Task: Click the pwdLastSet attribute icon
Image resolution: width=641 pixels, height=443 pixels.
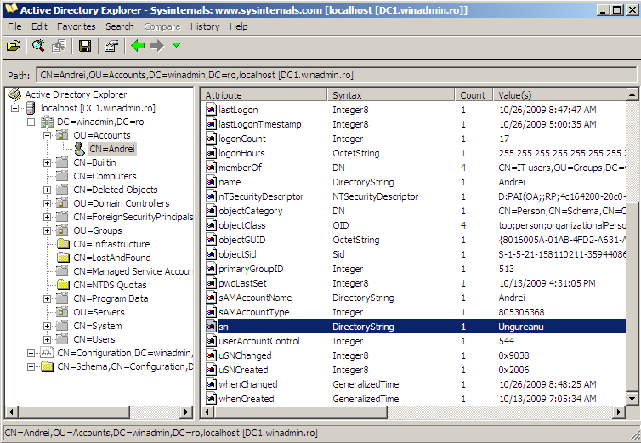Action: (x=211, y=283)
